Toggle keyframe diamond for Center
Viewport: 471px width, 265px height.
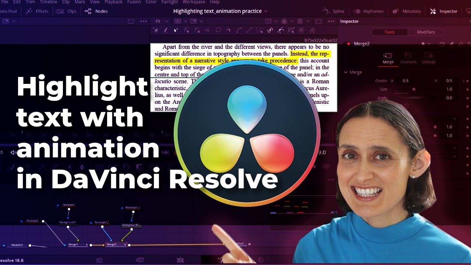[x=467, y=81]
